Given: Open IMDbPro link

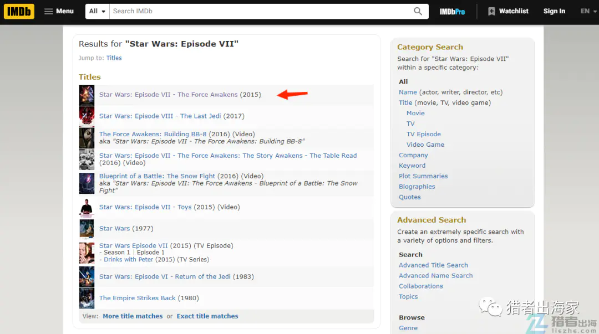Looking at the screenshot, I should coord(452,11).
